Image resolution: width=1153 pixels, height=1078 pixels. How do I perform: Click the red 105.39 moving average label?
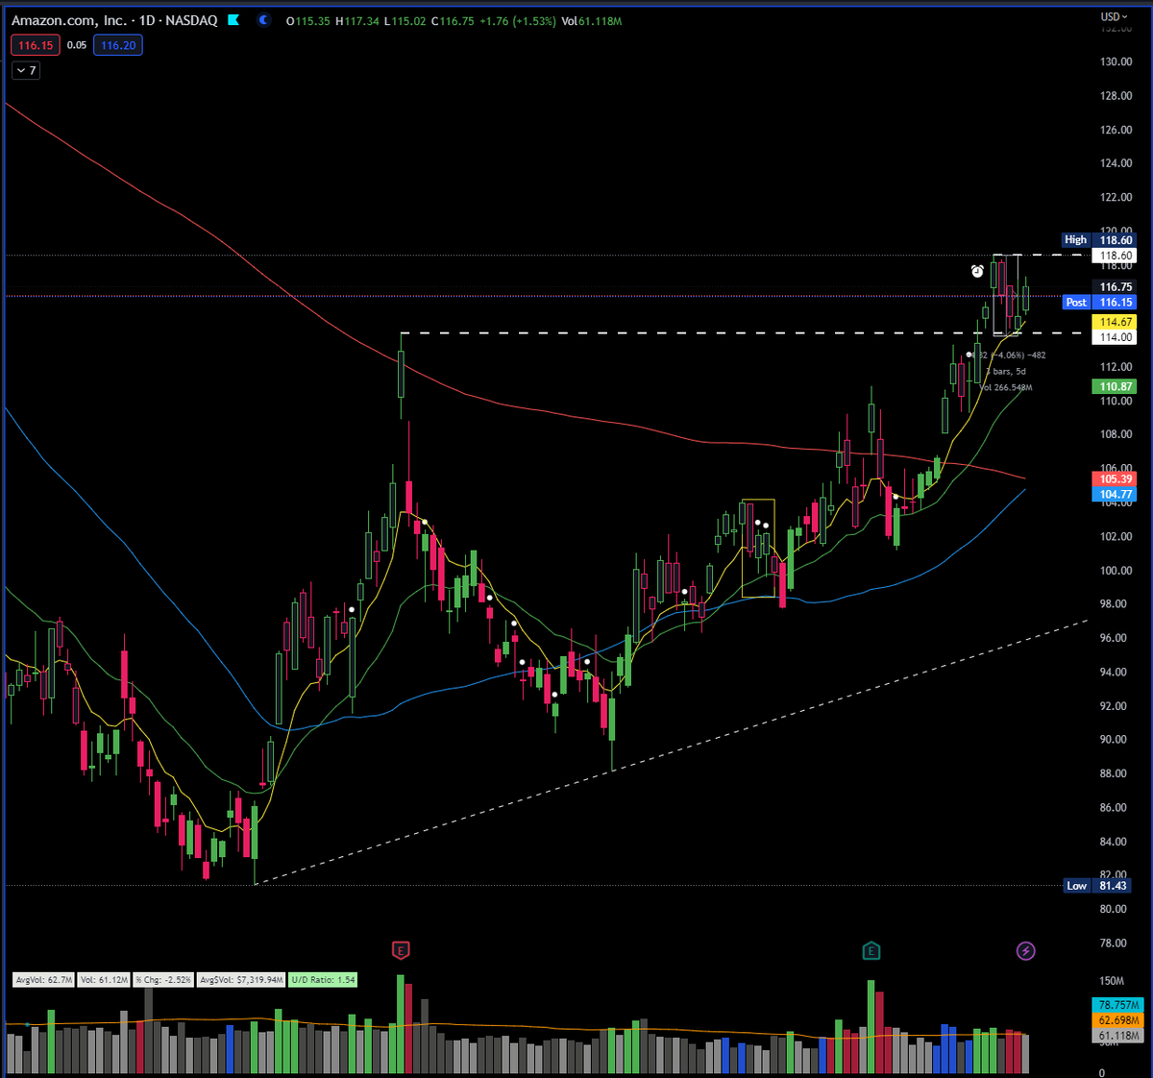pyautogui.click(x=1116, y=478)
